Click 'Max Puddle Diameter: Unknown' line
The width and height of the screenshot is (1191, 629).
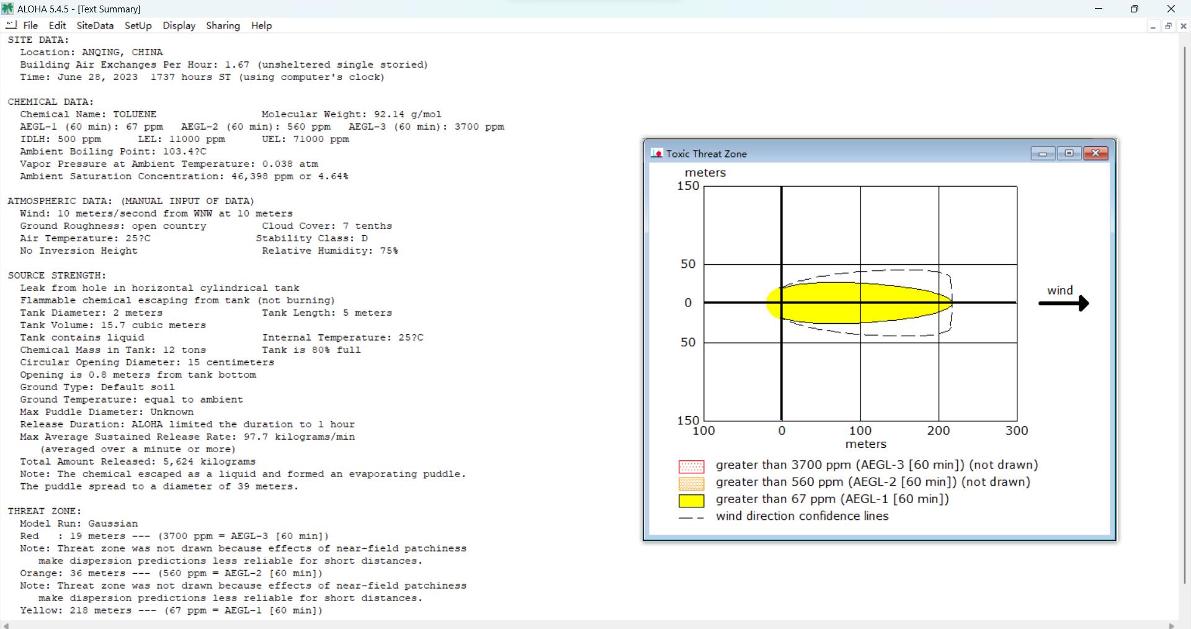pyautogui.click(x=107, y=412)
